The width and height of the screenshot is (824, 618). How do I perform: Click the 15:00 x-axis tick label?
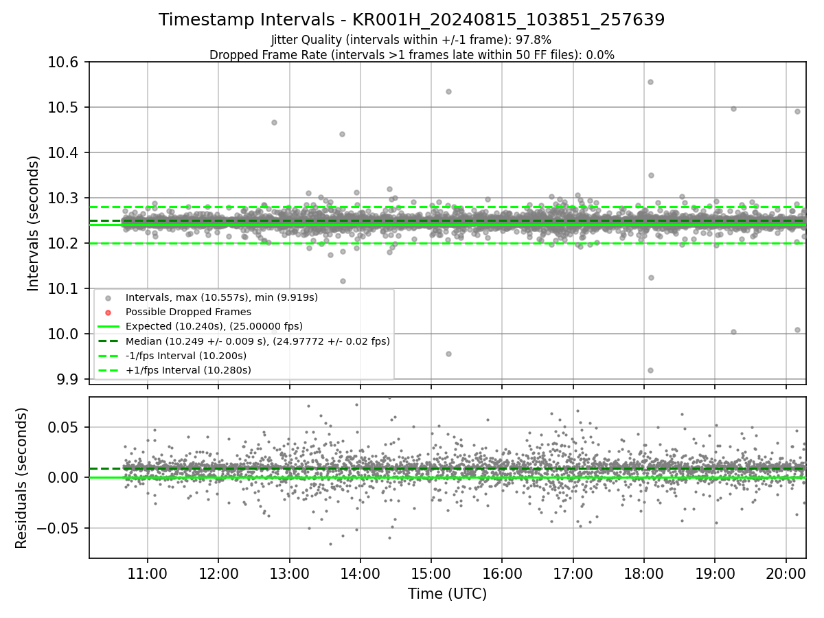point(431,573)
